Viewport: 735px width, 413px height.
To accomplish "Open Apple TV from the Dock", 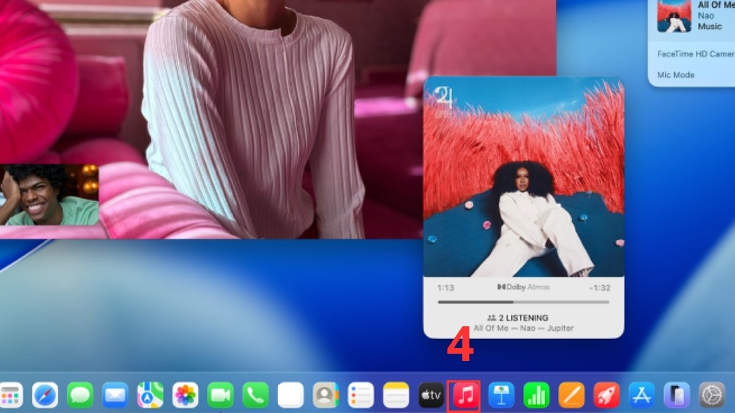I will [x=432, y=394].
